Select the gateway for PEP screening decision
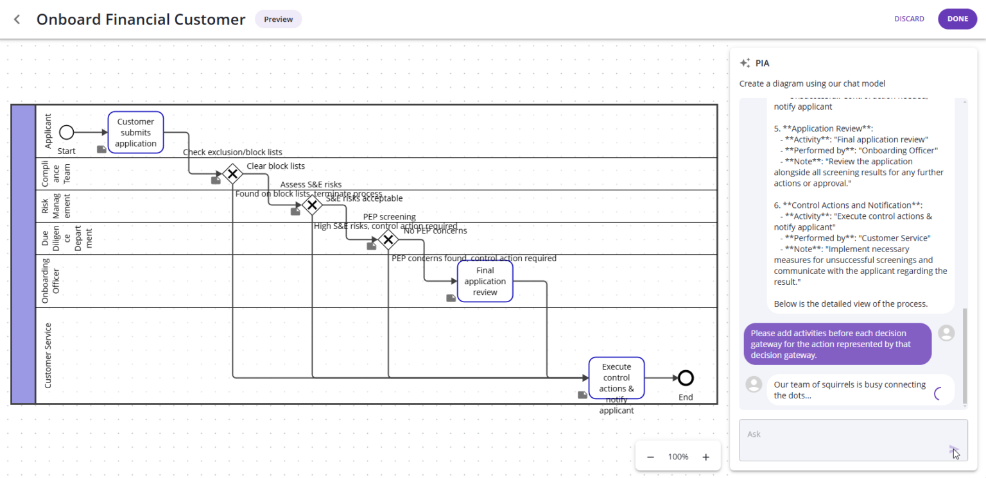The width and height of the screenshot is (986, 478). click(388, 241)
